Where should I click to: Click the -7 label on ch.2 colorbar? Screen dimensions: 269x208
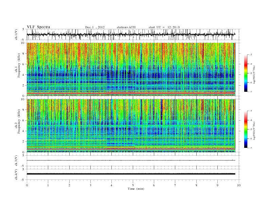(251, 148)
